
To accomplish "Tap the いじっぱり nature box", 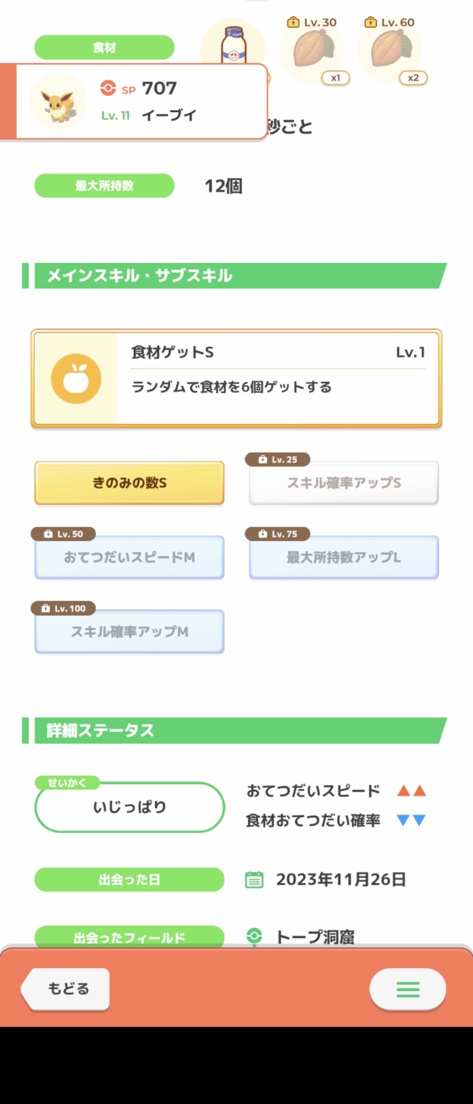I will [x=130, y=807].
